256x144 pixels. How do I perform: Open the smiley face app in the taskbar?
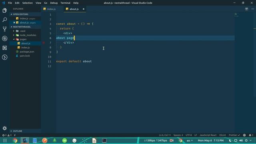[74, 140]
